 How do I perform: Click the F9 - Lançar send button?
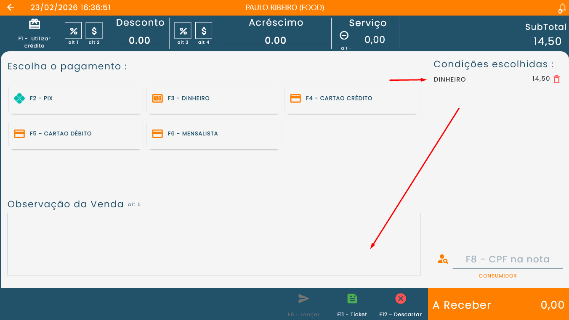coord(303,304)
